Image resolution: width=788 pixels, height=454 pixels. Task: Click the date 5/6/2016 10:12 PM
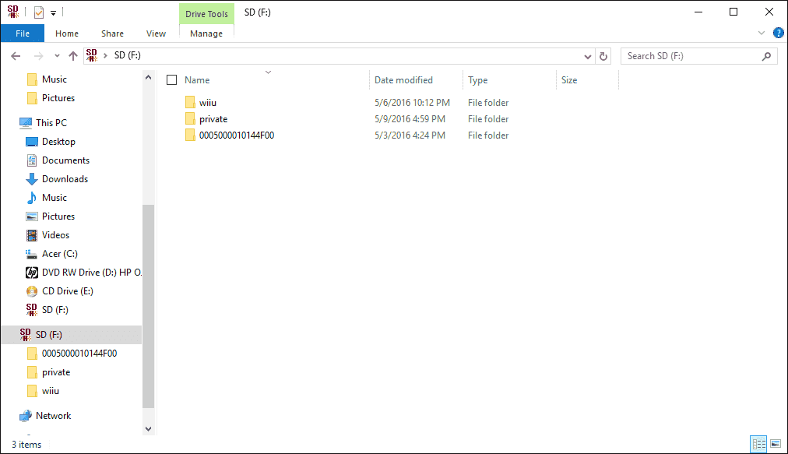(412, 103)
